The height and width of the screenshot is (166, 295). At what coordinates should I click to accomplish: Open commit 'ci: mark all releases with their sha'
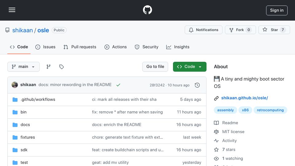(x=124, y=99)
